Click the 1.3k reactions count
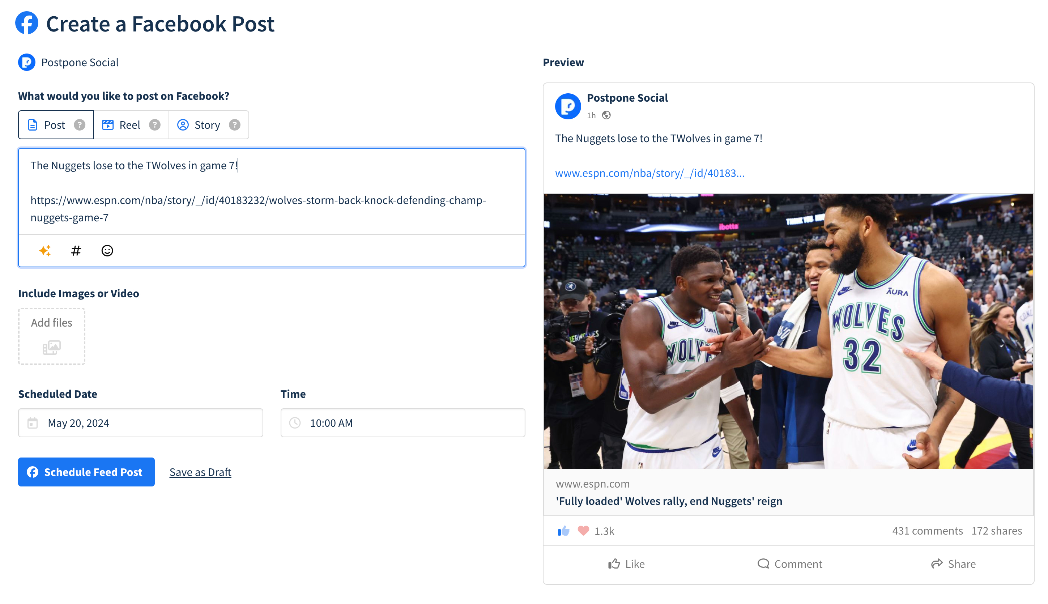 coord(604,531)
